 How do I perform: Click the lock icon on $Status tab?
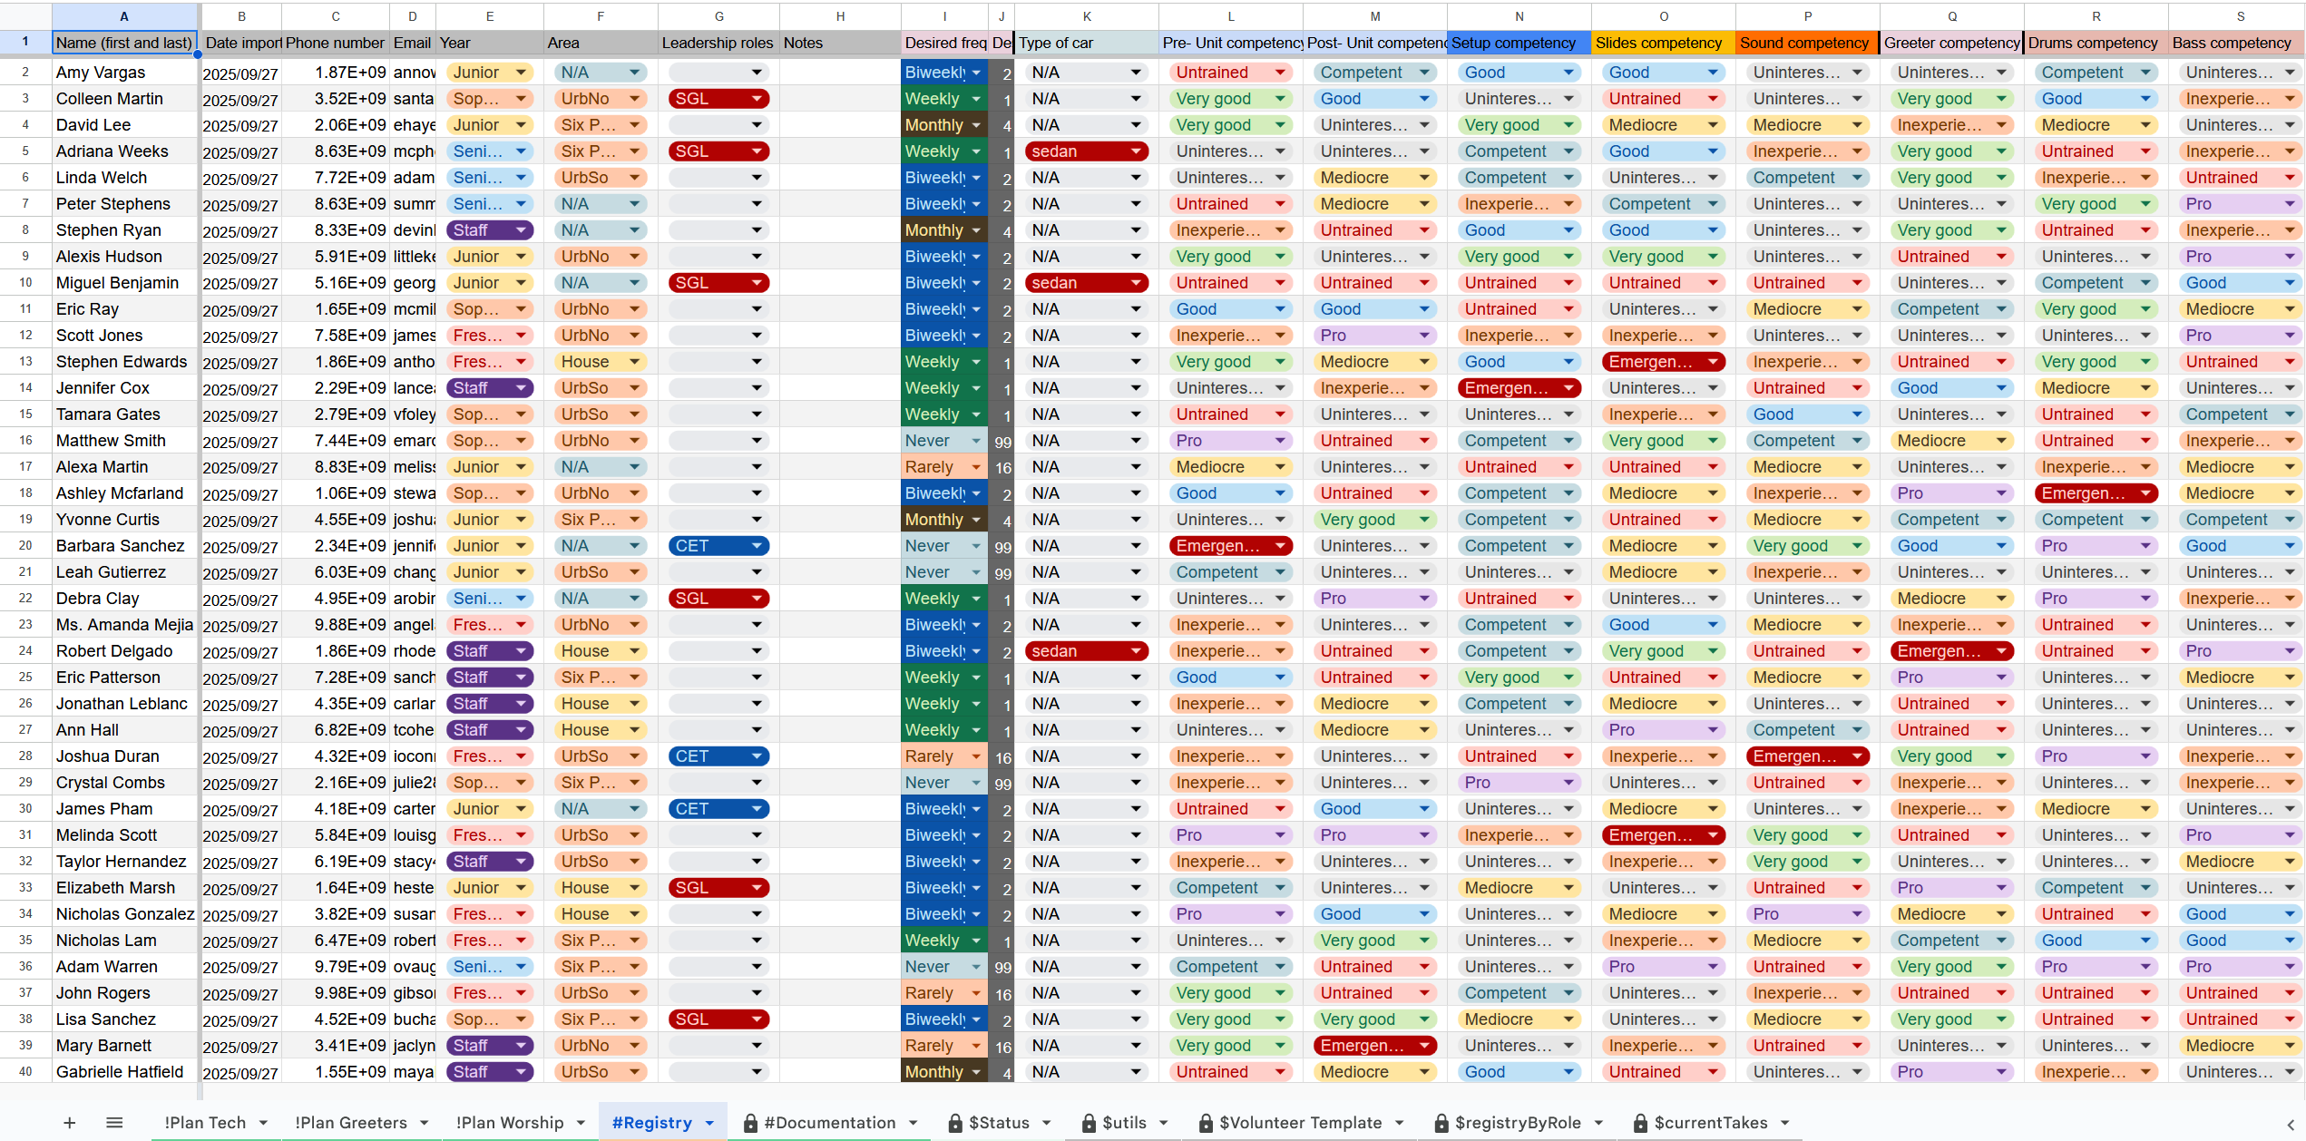954,1122
